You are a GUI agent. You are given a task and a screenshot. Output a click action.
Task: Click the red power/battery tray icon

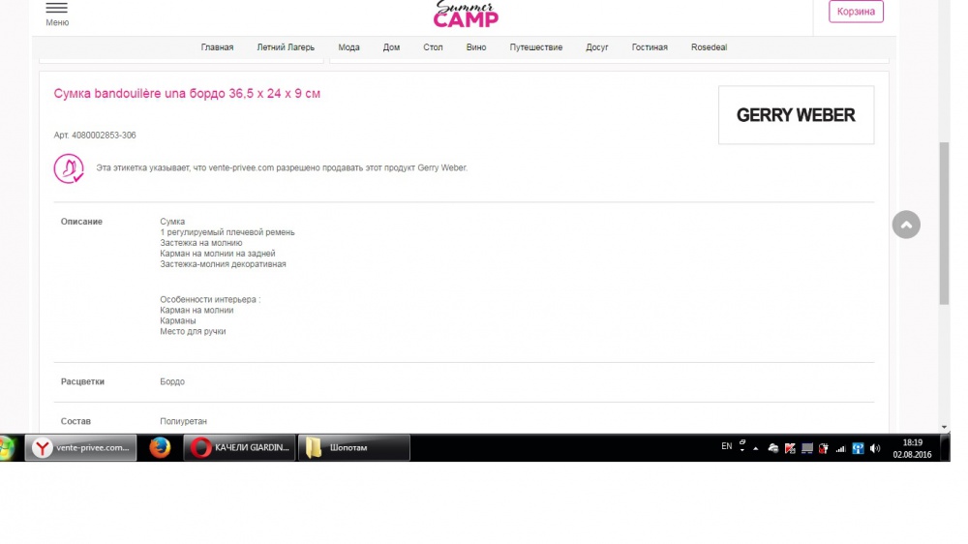point(824,449)
